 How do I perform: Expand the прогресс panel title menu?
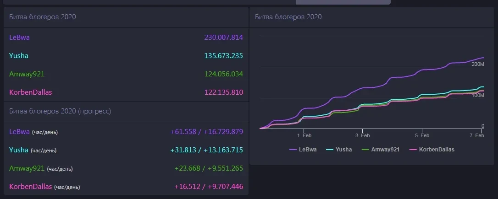(60, 111)
